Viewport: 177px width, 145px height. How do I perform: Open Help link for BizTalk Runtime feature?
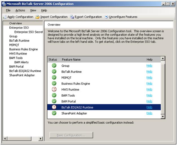(x=149, y=72)
